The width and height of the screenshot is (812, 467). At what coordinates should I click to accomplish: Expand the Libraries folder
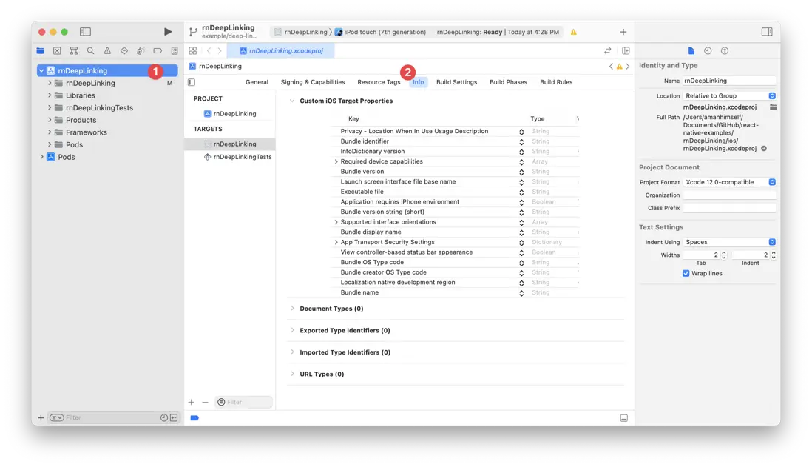tap(50, 95)
